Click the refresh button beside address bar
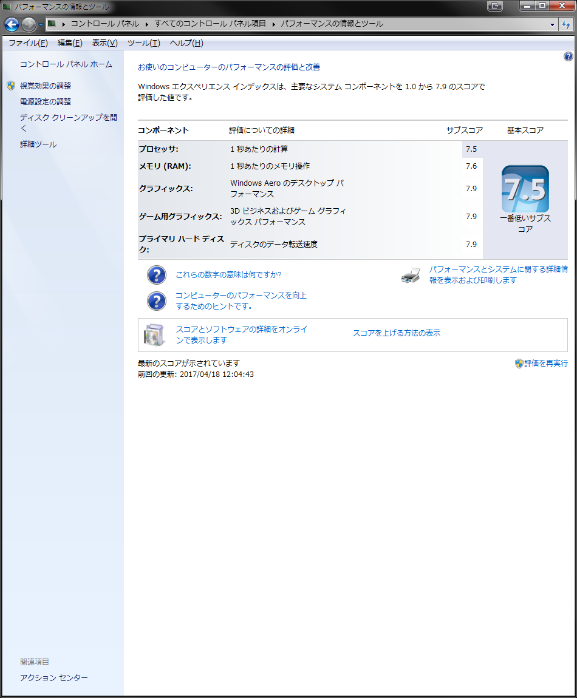The height and width of the screenshot is (698, 577). tap(566, 24)
